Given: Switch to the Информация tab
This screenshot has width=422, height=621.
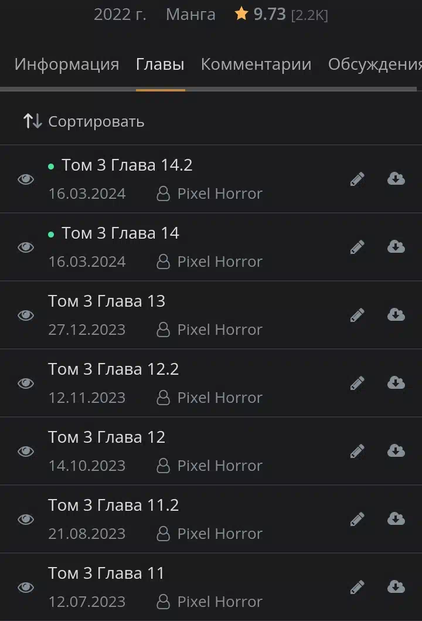Looking at the screenshot, I should click(x=66, y=64).
